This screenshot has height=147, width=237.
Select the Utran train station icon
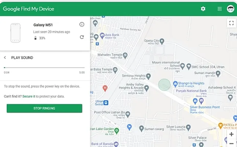point(106,103)
